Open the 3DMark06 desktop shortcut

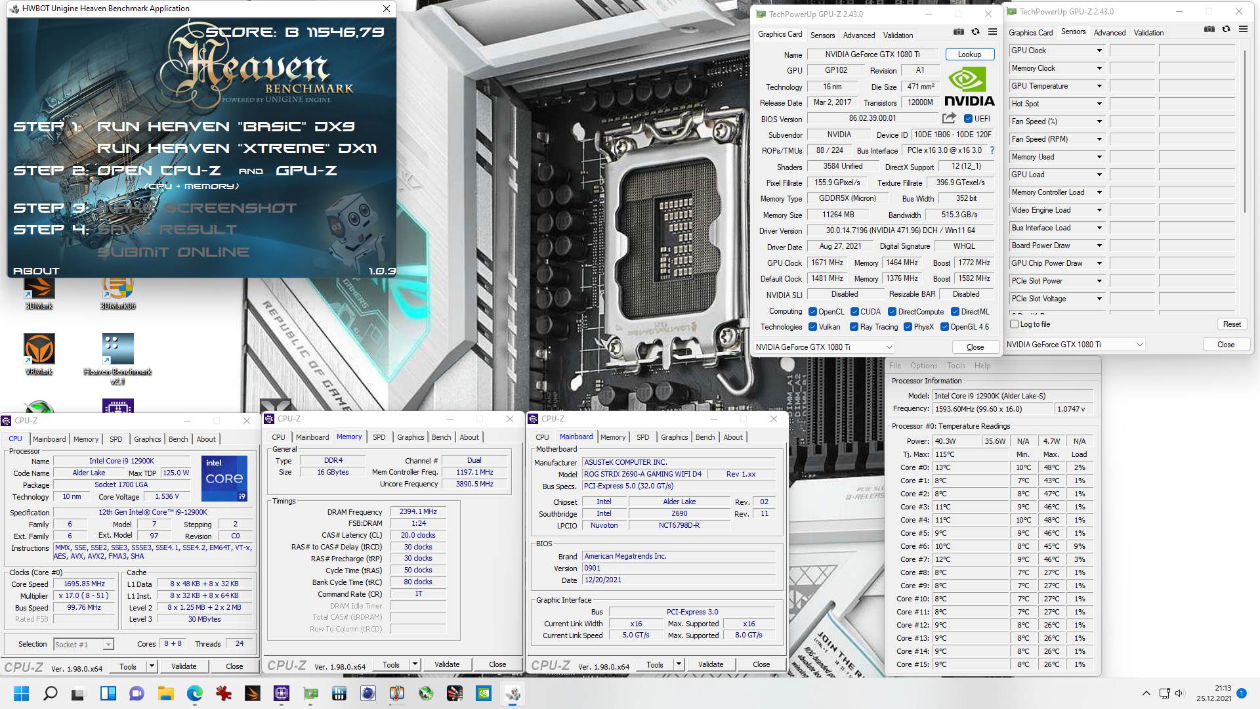click(117, 293)
